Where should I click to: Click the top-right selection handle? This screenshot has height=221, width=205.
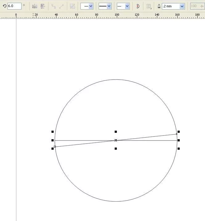pos(179,132)
